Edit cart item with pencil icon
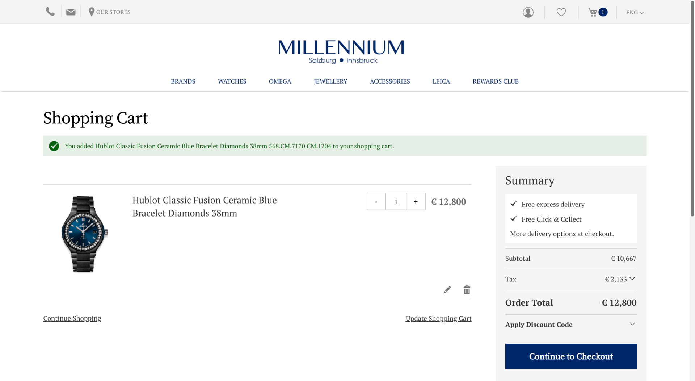Screen dimensions: 695x381 pos(447,290)
